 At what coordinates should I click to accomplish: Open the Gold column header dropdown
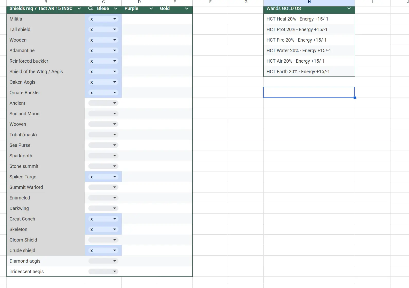tap(187, 8)
